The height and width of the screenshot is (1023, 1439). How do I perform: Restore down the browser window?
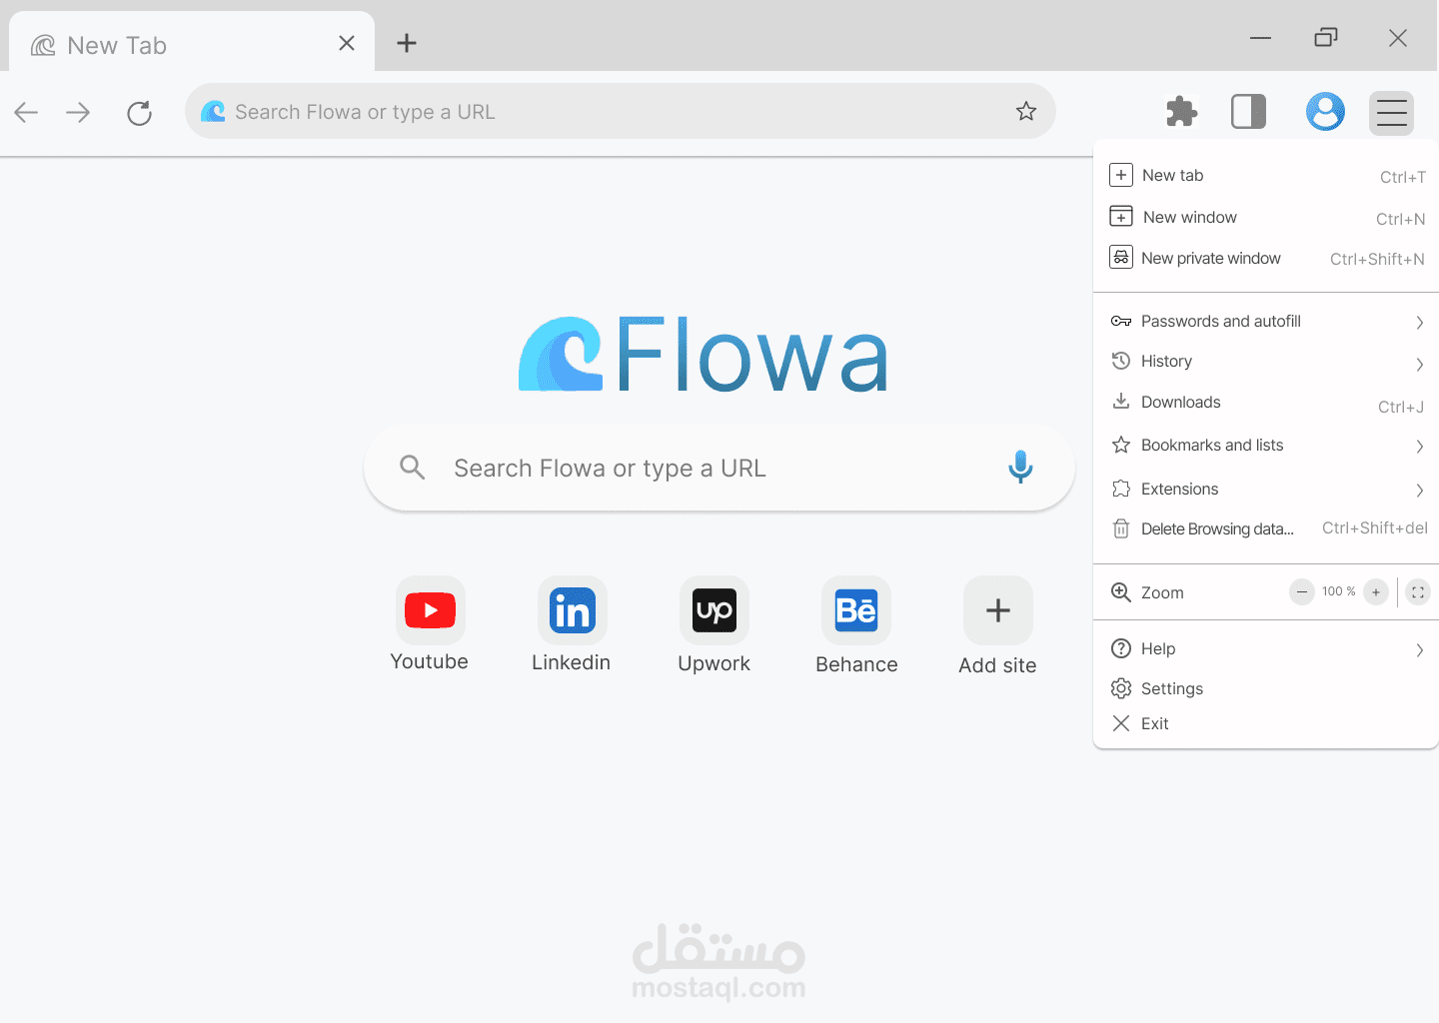pyautogui.click(x=1326, y=38)
